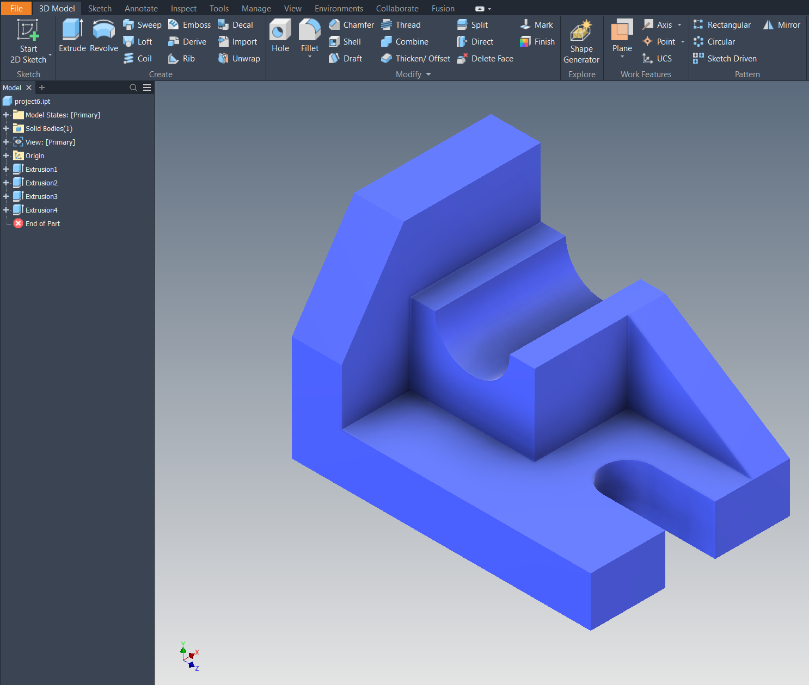Switch to the Sketch ribbon tab
This screenshot has width=809, height=685.
pos(100,9)
